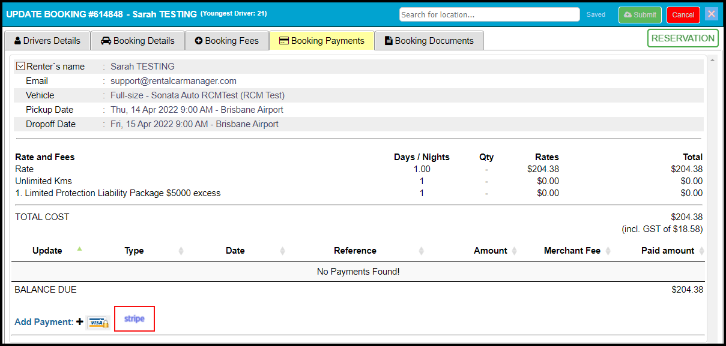This screenshot has height=346, width=726.
Task: Click the BALANCE DUE label
Action: (x=46, y=290)
